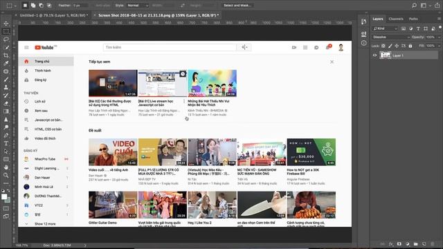Add a layer style with fx icon
Image resolution: width=443 pixels, height=249 pixels.
coord(391,244)
